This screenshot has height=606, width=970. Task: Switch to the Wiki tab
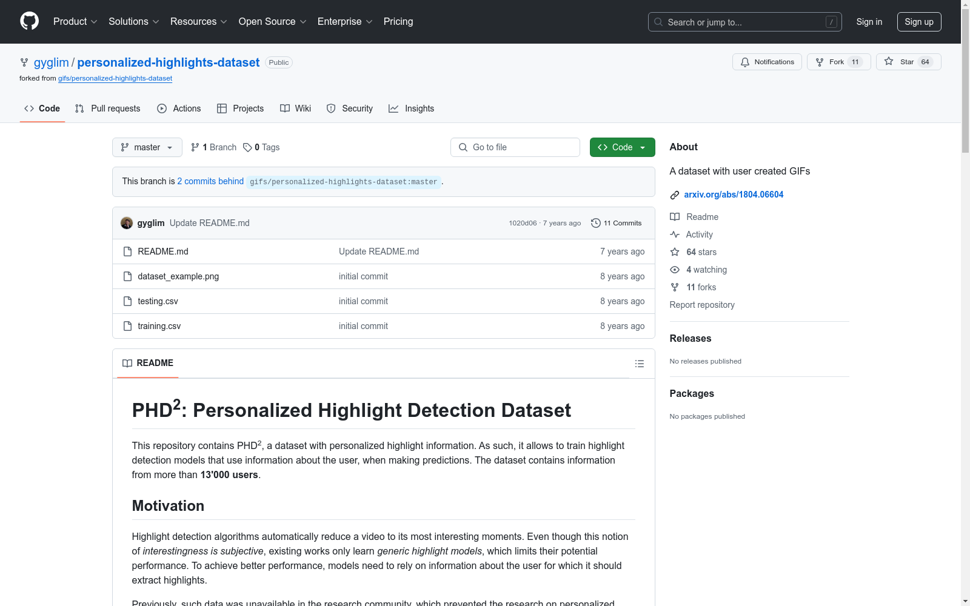pyautogui.click(x=296, y=108)
